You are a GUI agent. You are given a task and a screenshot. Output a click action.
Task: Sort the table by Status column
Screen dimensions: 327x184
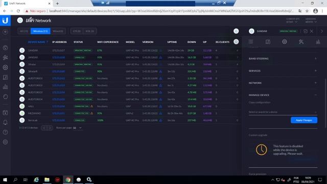(78, 42)
